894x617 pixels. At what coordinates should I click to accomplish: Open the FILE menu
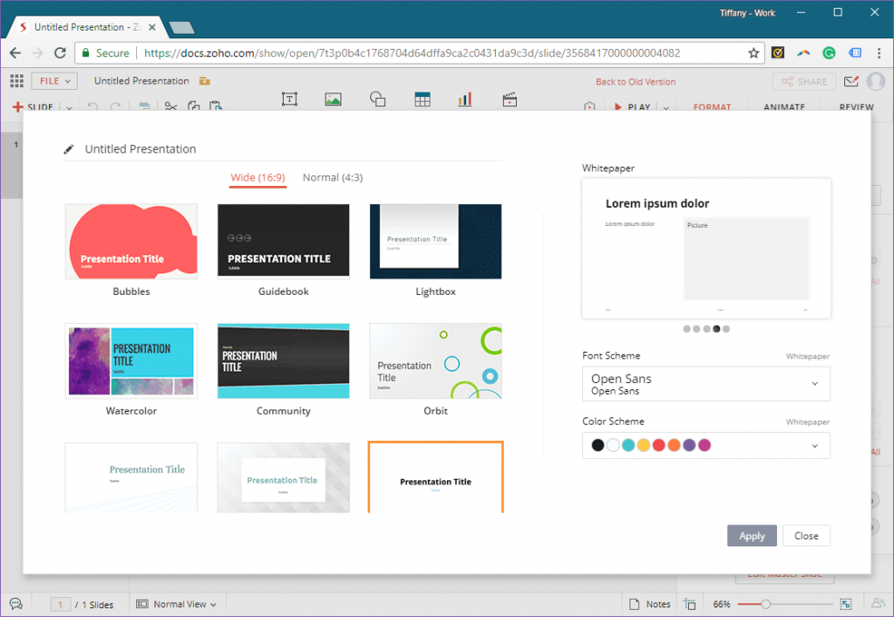click(x=53, y=80)
